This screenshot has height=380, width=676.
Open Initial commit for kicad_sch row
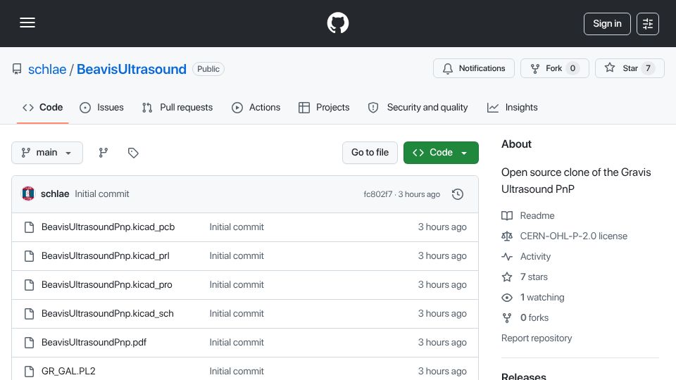[x=237, y=314]
